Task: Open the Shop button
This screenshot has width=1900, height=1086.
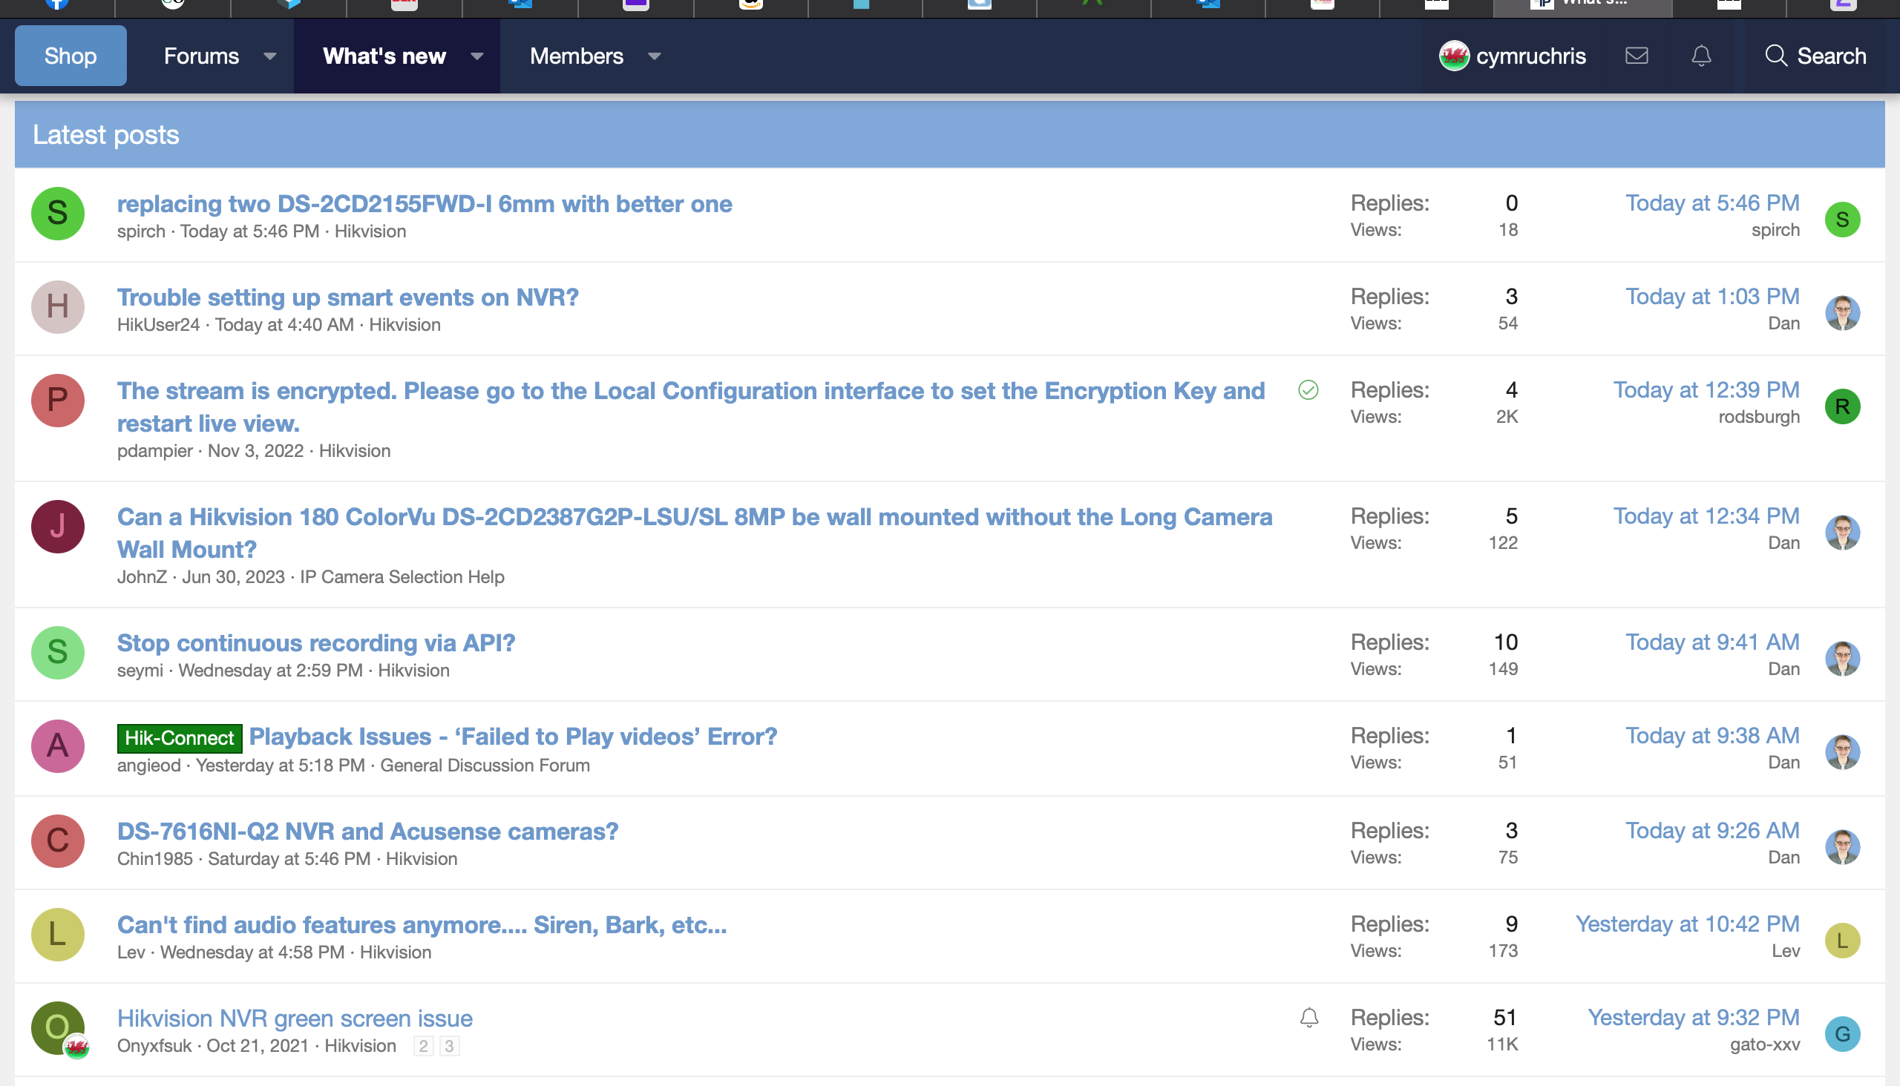Action: (71, 56)
